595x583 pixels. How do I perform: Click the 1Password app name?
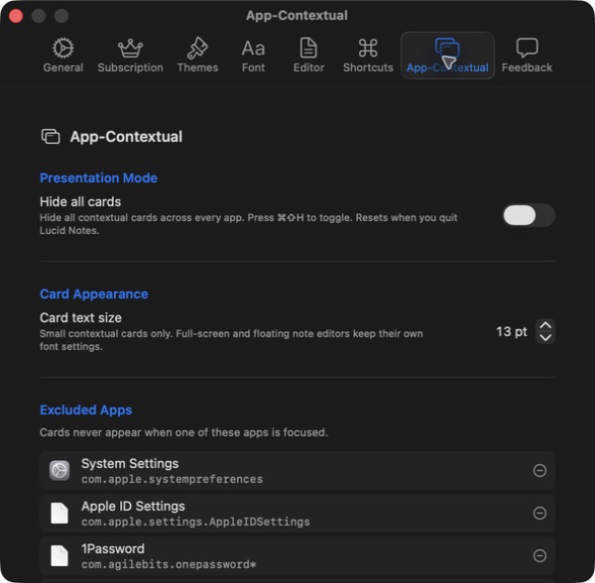[x=113, y=548]
